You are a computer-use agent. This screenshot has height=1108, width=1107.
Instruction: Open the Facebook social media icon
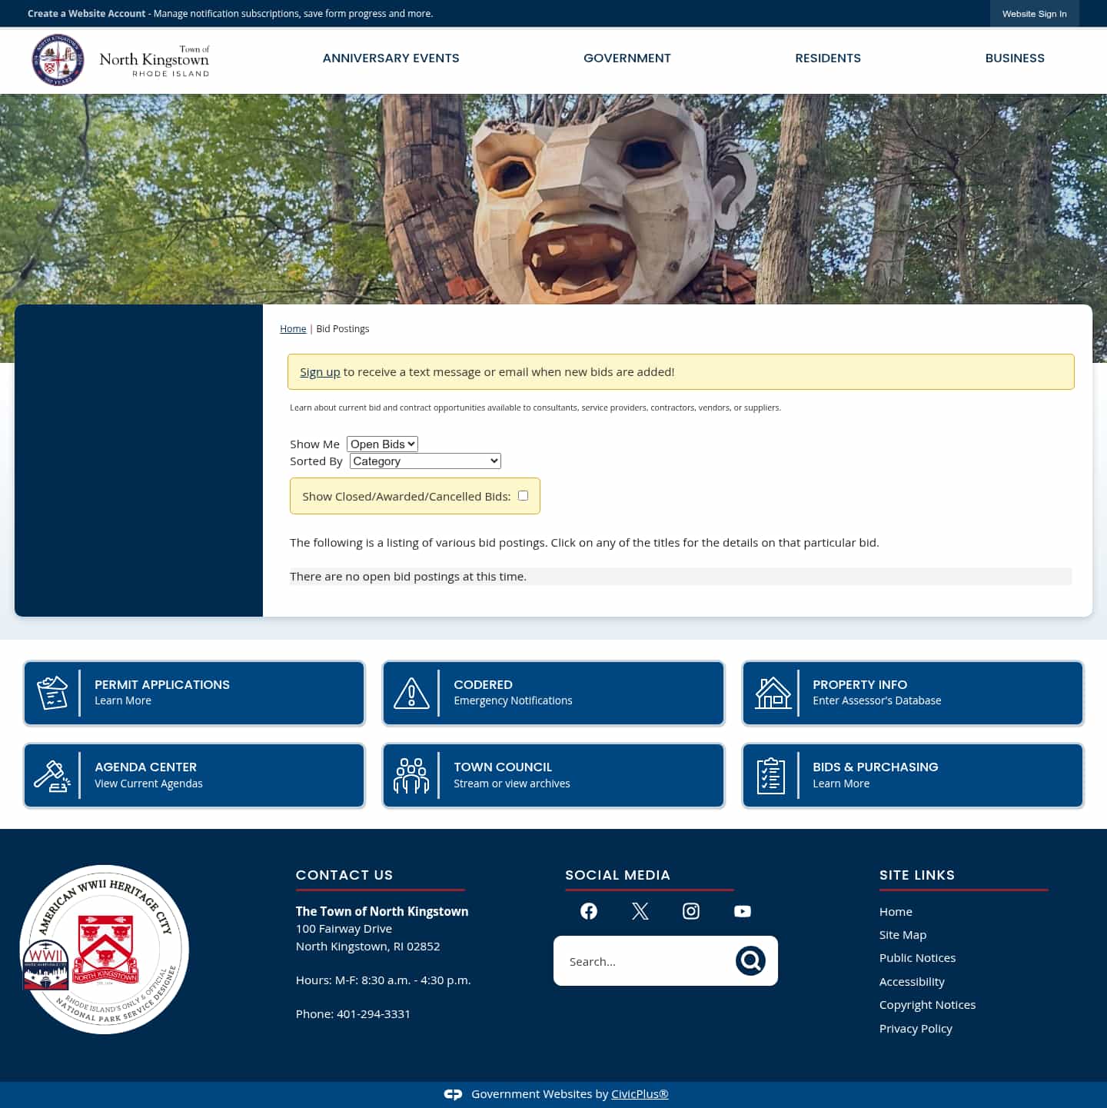tap(588, 911)
